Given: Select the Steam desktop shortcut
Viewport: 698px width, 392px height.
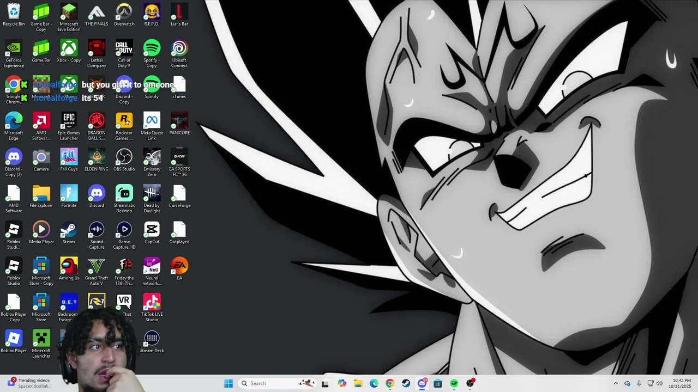Looking at the screenshot, I should click(69, 233).
